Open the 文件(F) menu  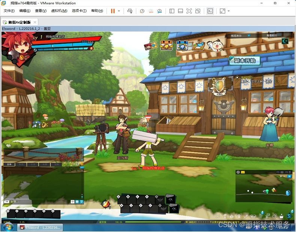point(9,11)
